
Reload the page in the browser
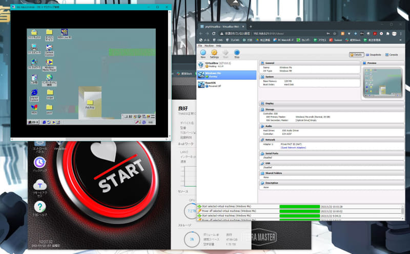[x=214, y=34]
